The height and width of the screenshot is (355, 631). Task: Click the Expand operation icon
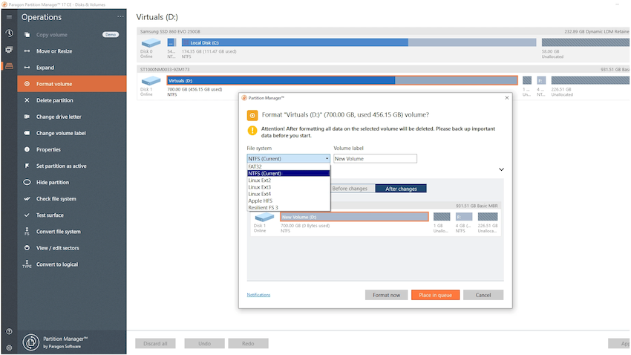click(x=27, y=68)
